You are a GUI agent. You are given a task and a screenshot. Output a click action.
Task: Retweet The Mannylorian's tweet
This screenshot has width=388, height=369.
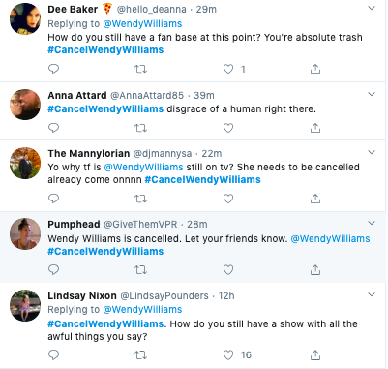tap(140, 199)
